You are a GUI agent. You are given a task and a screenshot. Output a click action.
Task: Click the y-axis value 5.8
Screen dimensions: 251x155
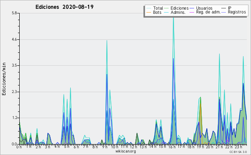point(14,13)
